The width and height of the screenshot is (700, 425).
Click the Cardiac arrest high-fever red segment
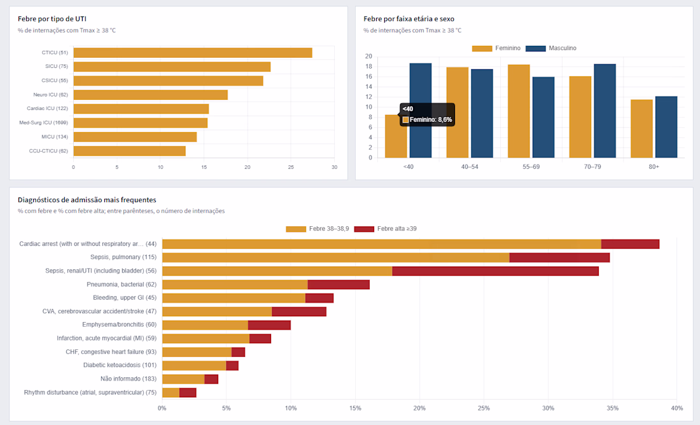pos(631,244)
